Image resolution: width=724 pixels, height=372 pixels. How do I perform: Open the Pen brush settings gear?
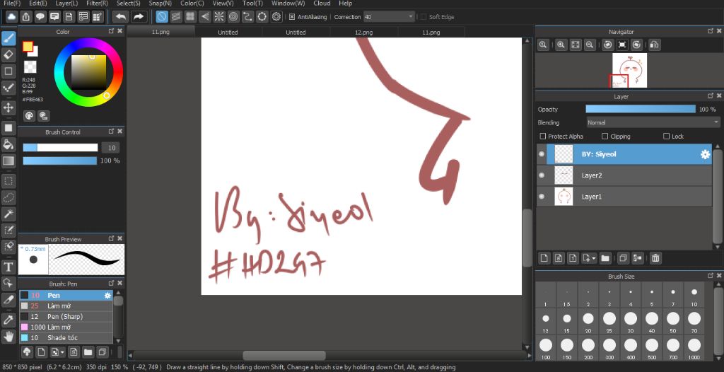(107, 296)
